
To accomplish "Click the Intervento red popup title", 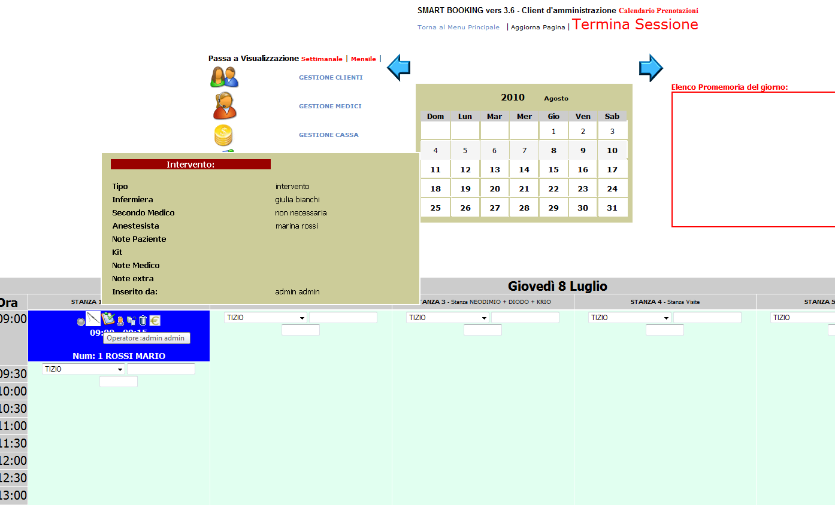I will [190, 165].
